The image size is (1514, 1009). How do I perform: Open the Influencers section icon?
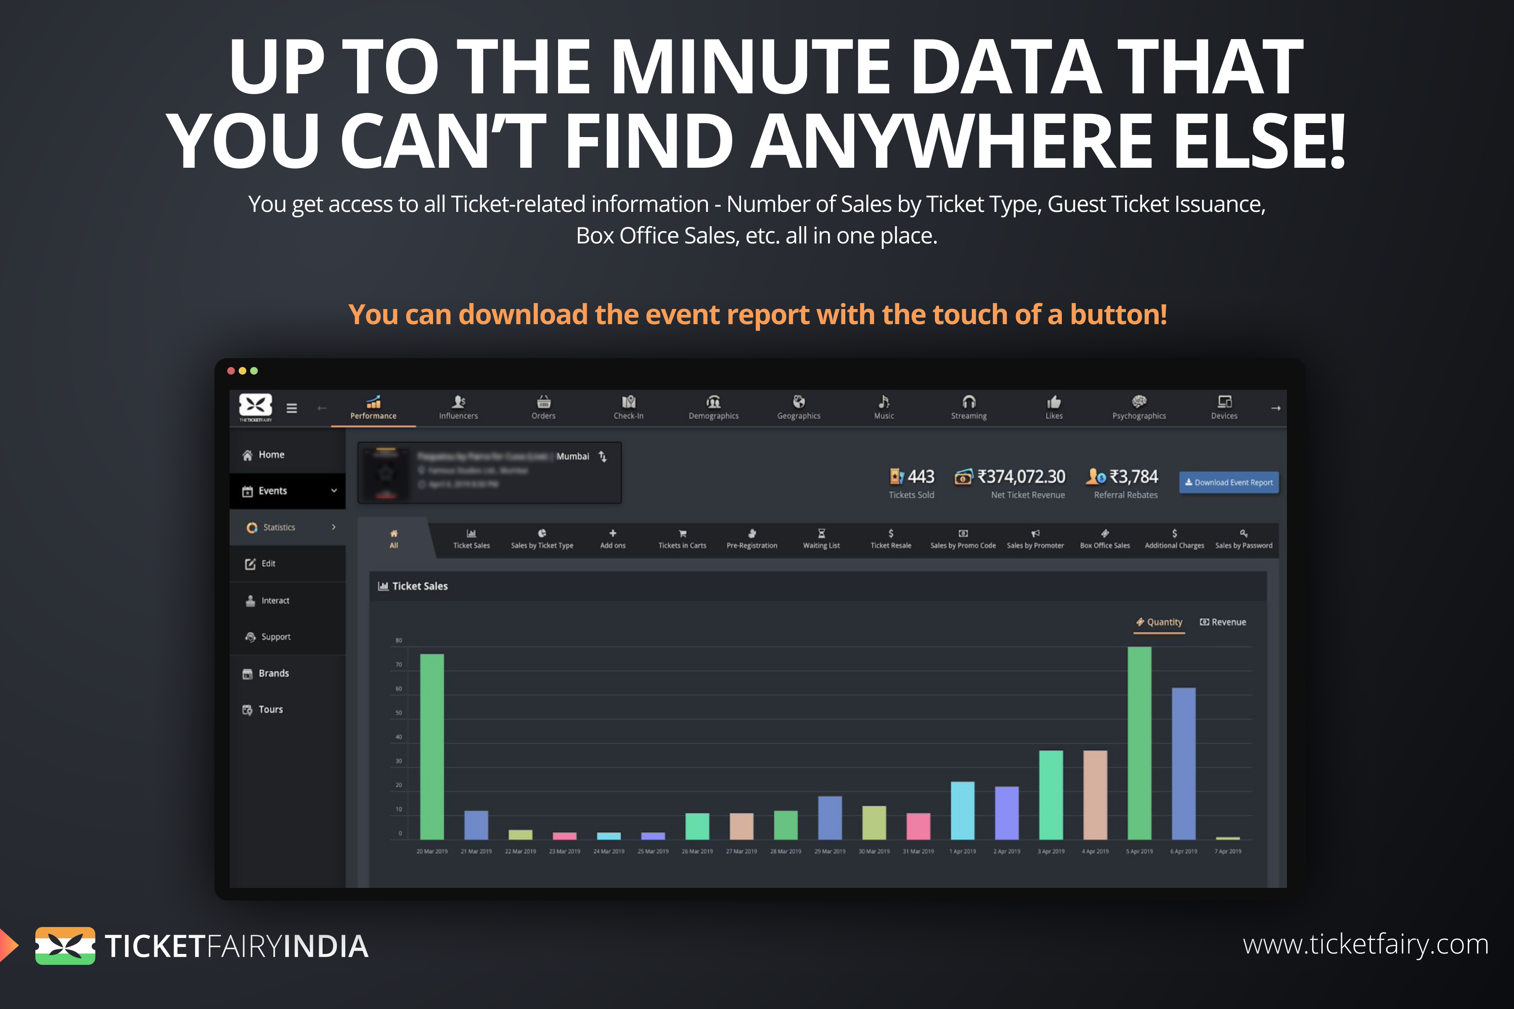(458, 402)
